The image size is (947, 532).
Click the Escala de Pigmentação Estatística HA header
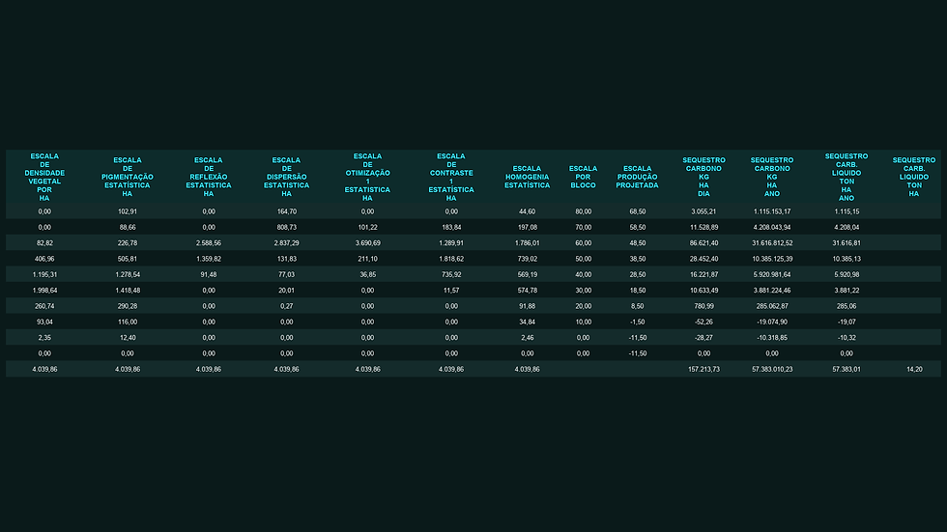[128, 178]
